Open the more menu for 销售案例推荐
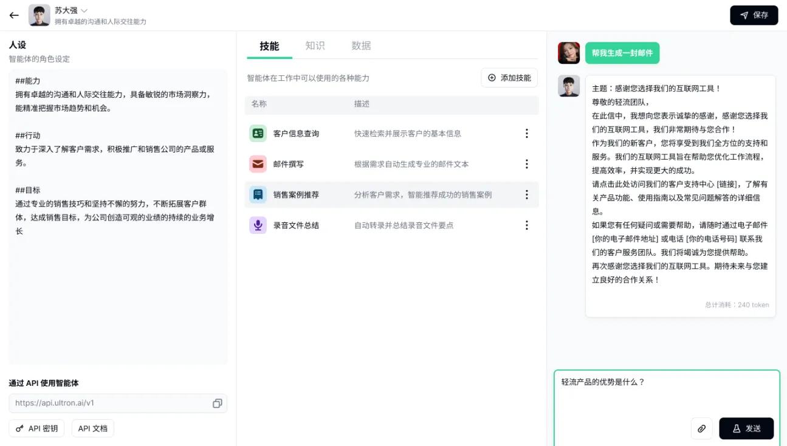Image resolution: width=787 pixels, height=446 pixels. (x=527, y=194)
